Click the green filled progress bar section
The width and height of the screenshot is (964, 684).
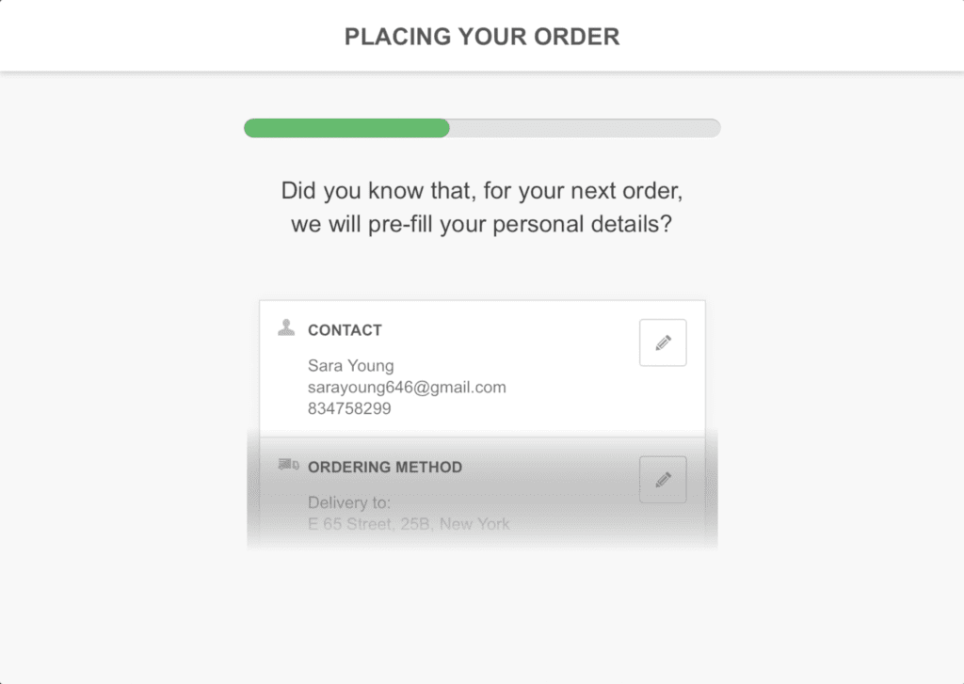[x=346, y=128]
